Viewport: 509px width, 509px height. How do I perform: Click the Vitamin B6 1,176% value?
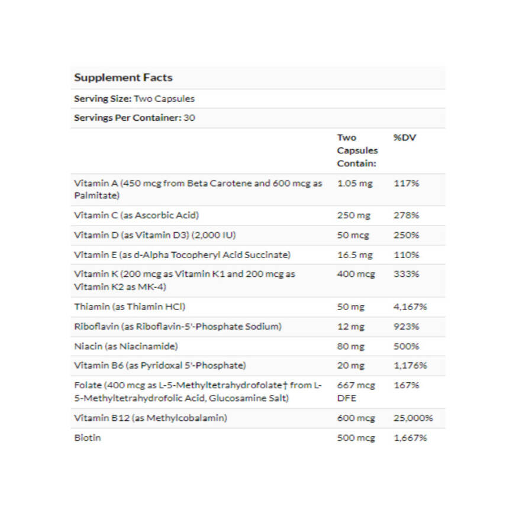click(410, 366)
